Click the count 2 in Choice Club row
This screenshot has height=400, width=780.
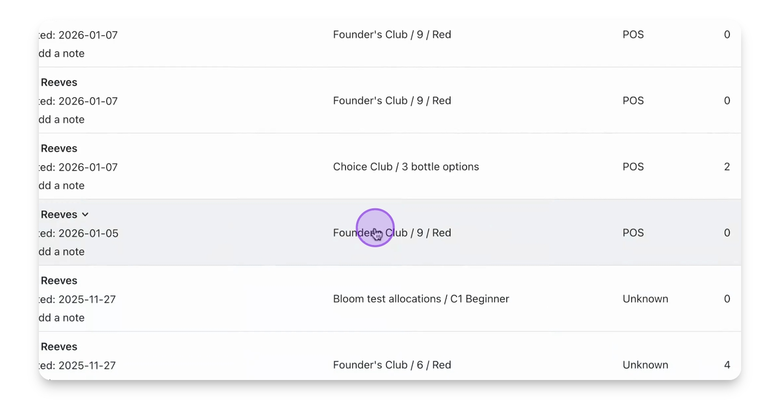[727, 167]
